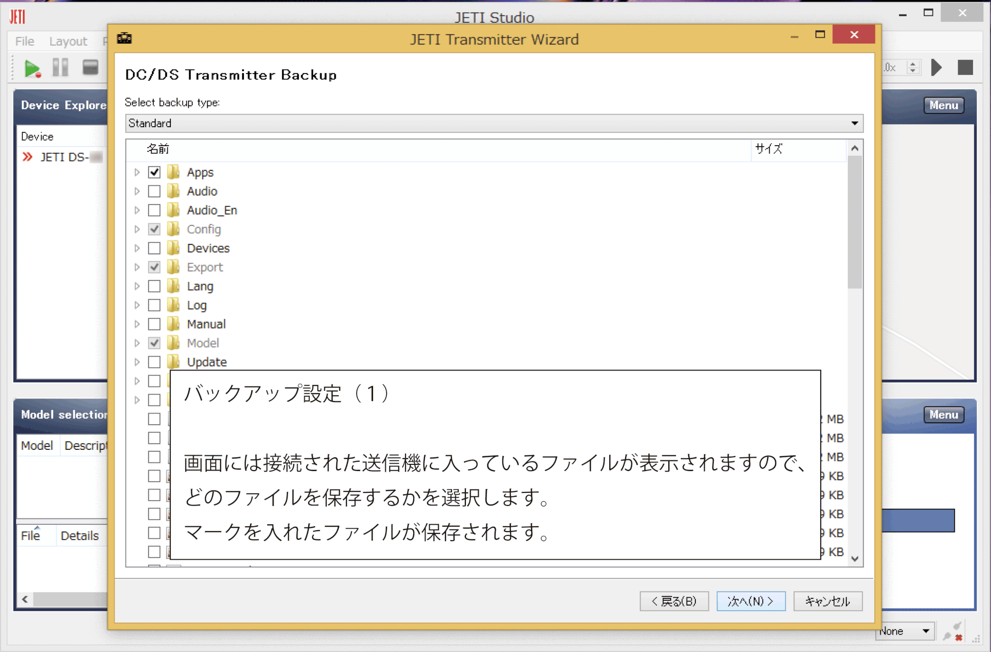The height and width of the screenshot is (652, 991).
Task: Expand the Apps folder tree node
Action: (x=137, y=172)
